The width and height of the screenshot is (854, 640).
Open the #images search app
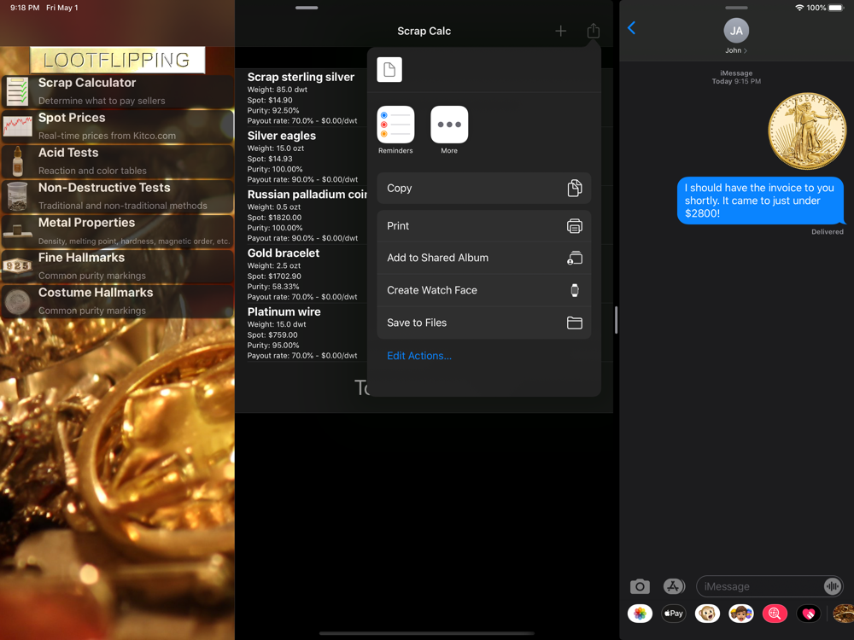tap(775, 614)
